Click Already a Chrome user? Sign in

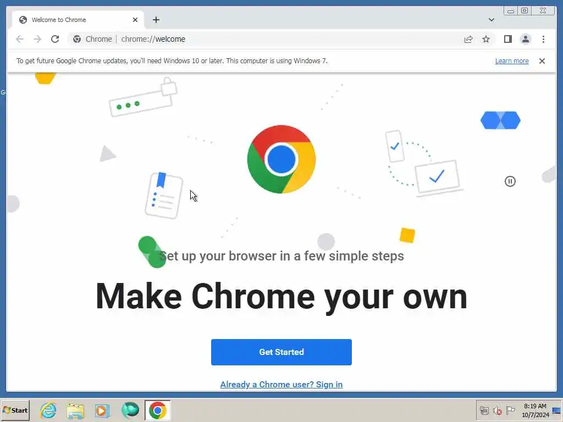(281, 384)
